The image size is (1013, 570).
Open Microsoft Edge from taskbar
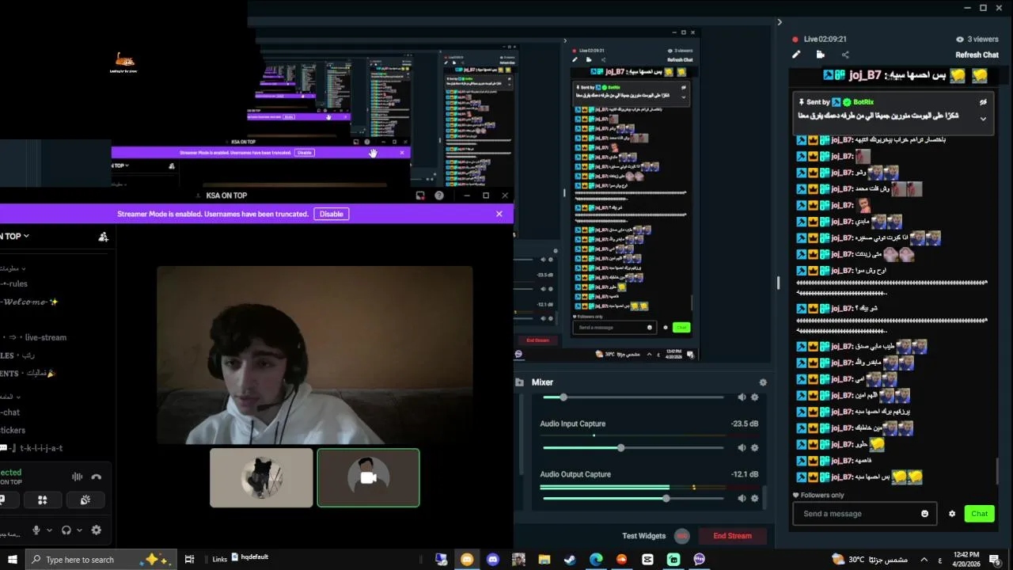(x=596, y=559)
